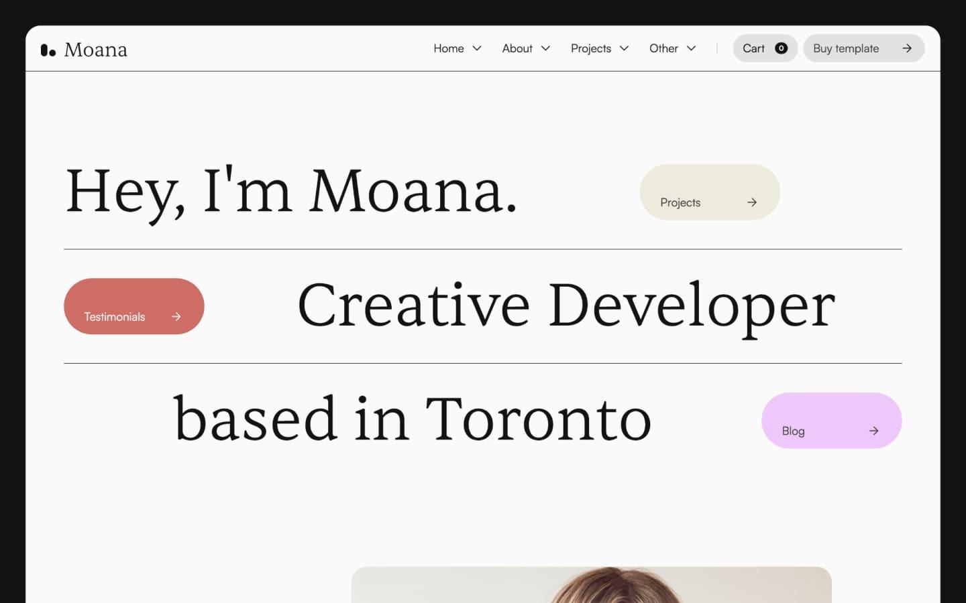Image resolution: width=966 pixels, height=603 pixels.
Task: Click the beige Projects pill button
Action: [x=710, y=192]
